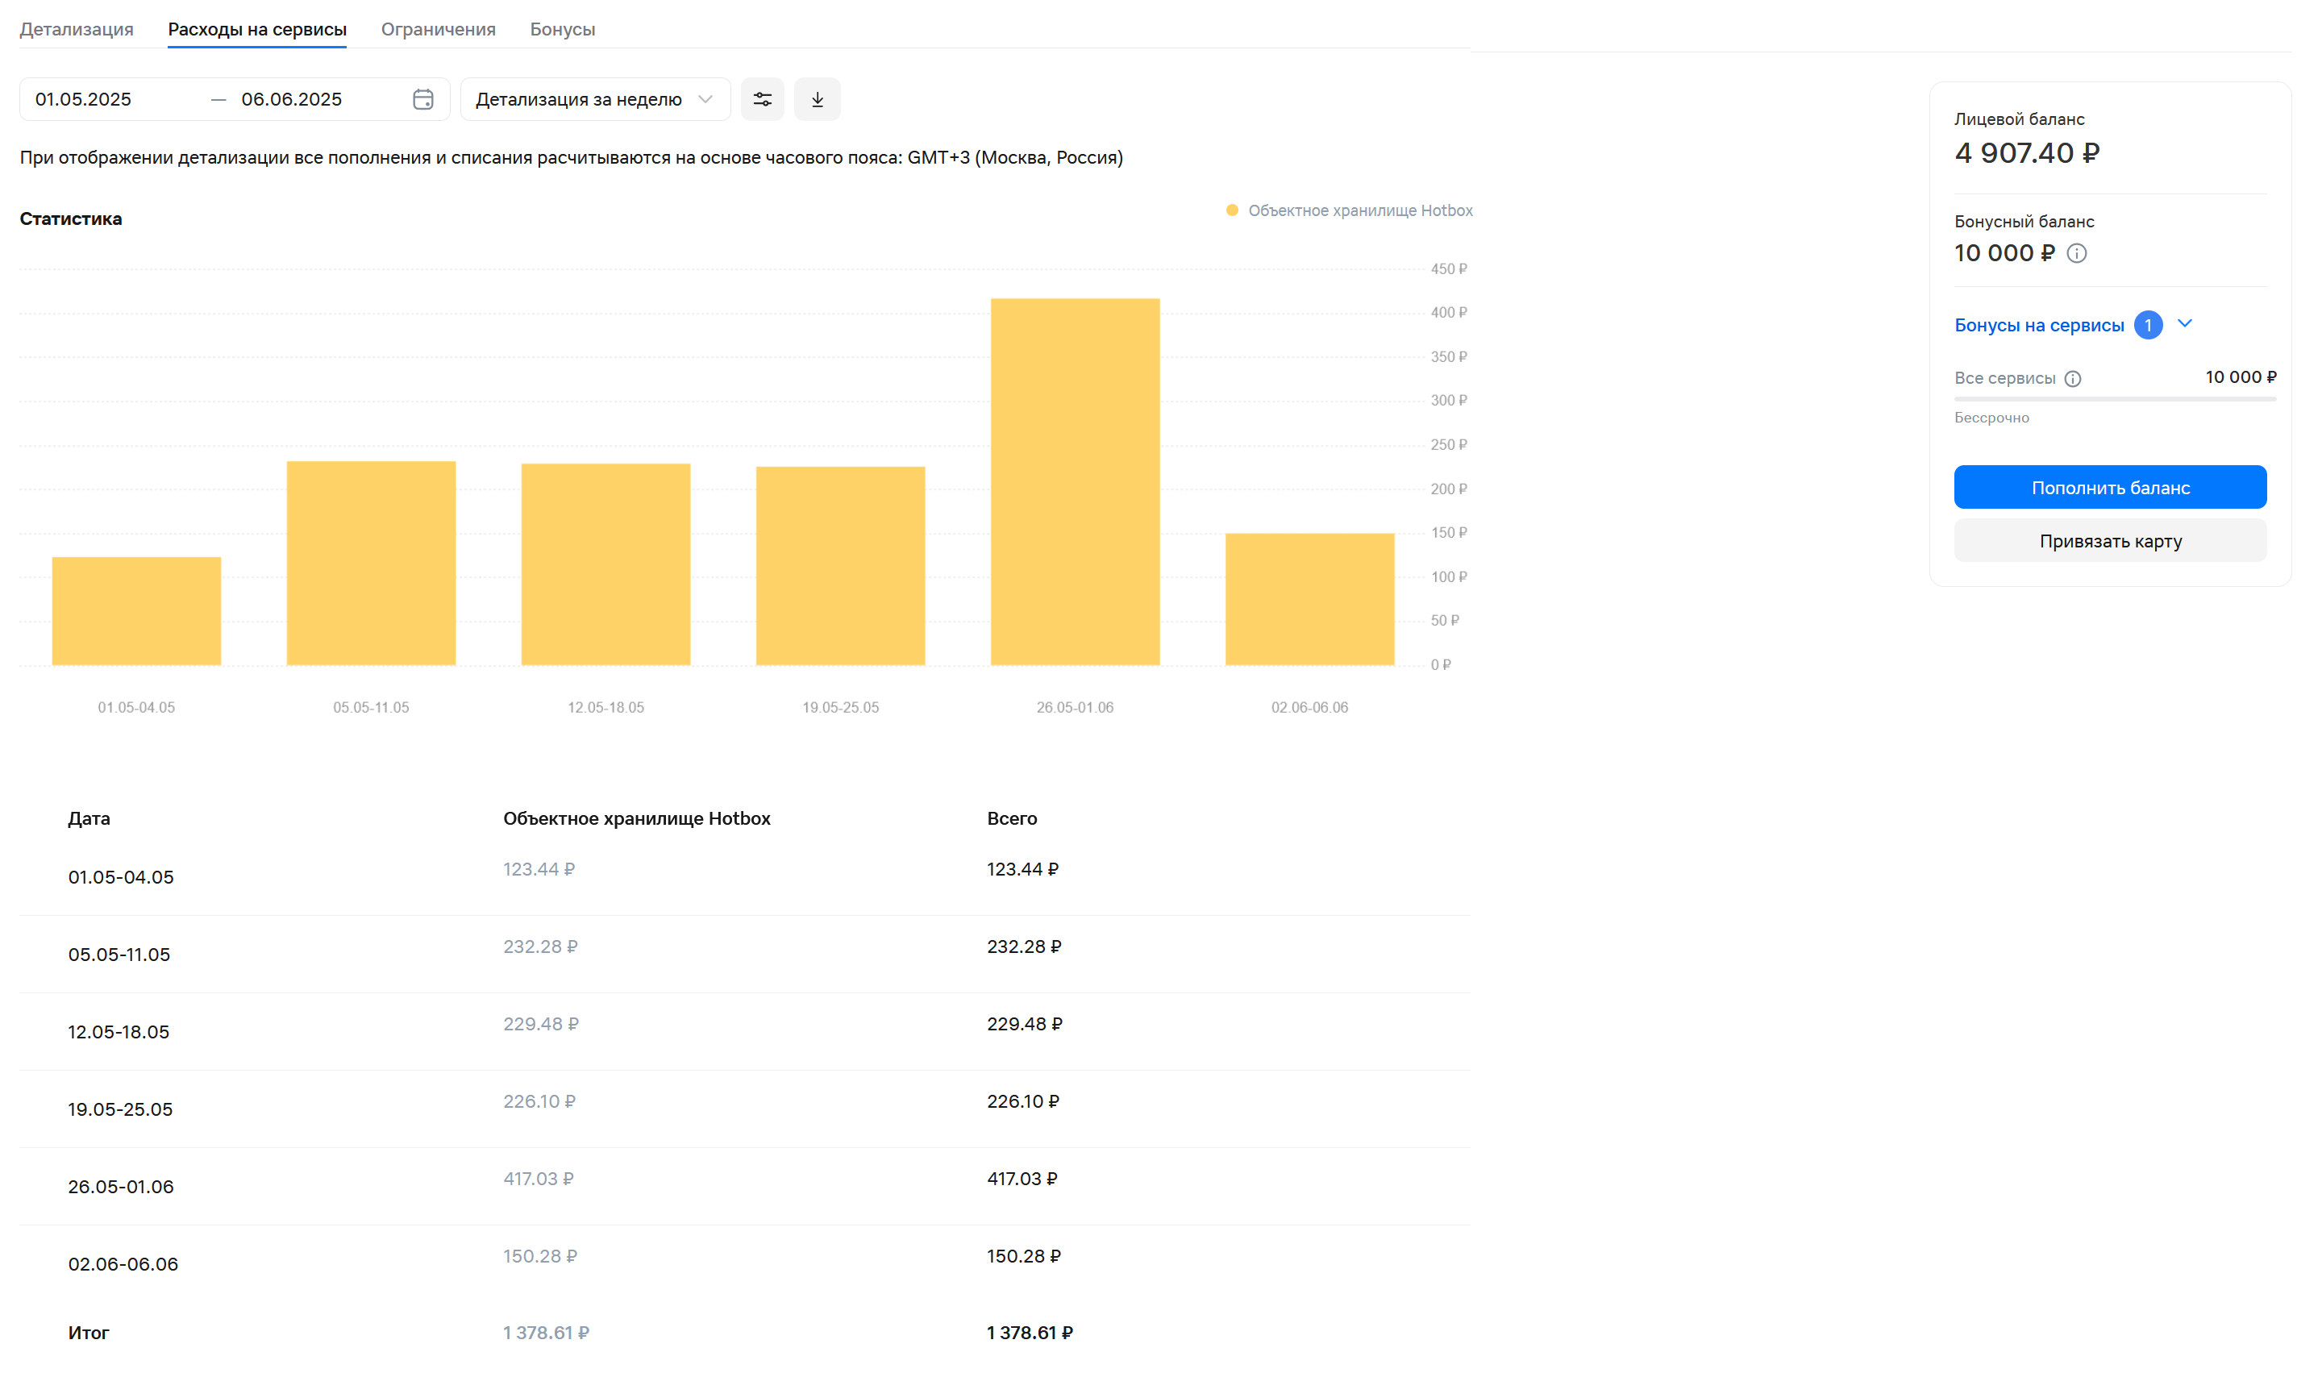Click the Все сервисы bonus progress bar
Screen dimensions: 2322x1373
pos(2114,399)
